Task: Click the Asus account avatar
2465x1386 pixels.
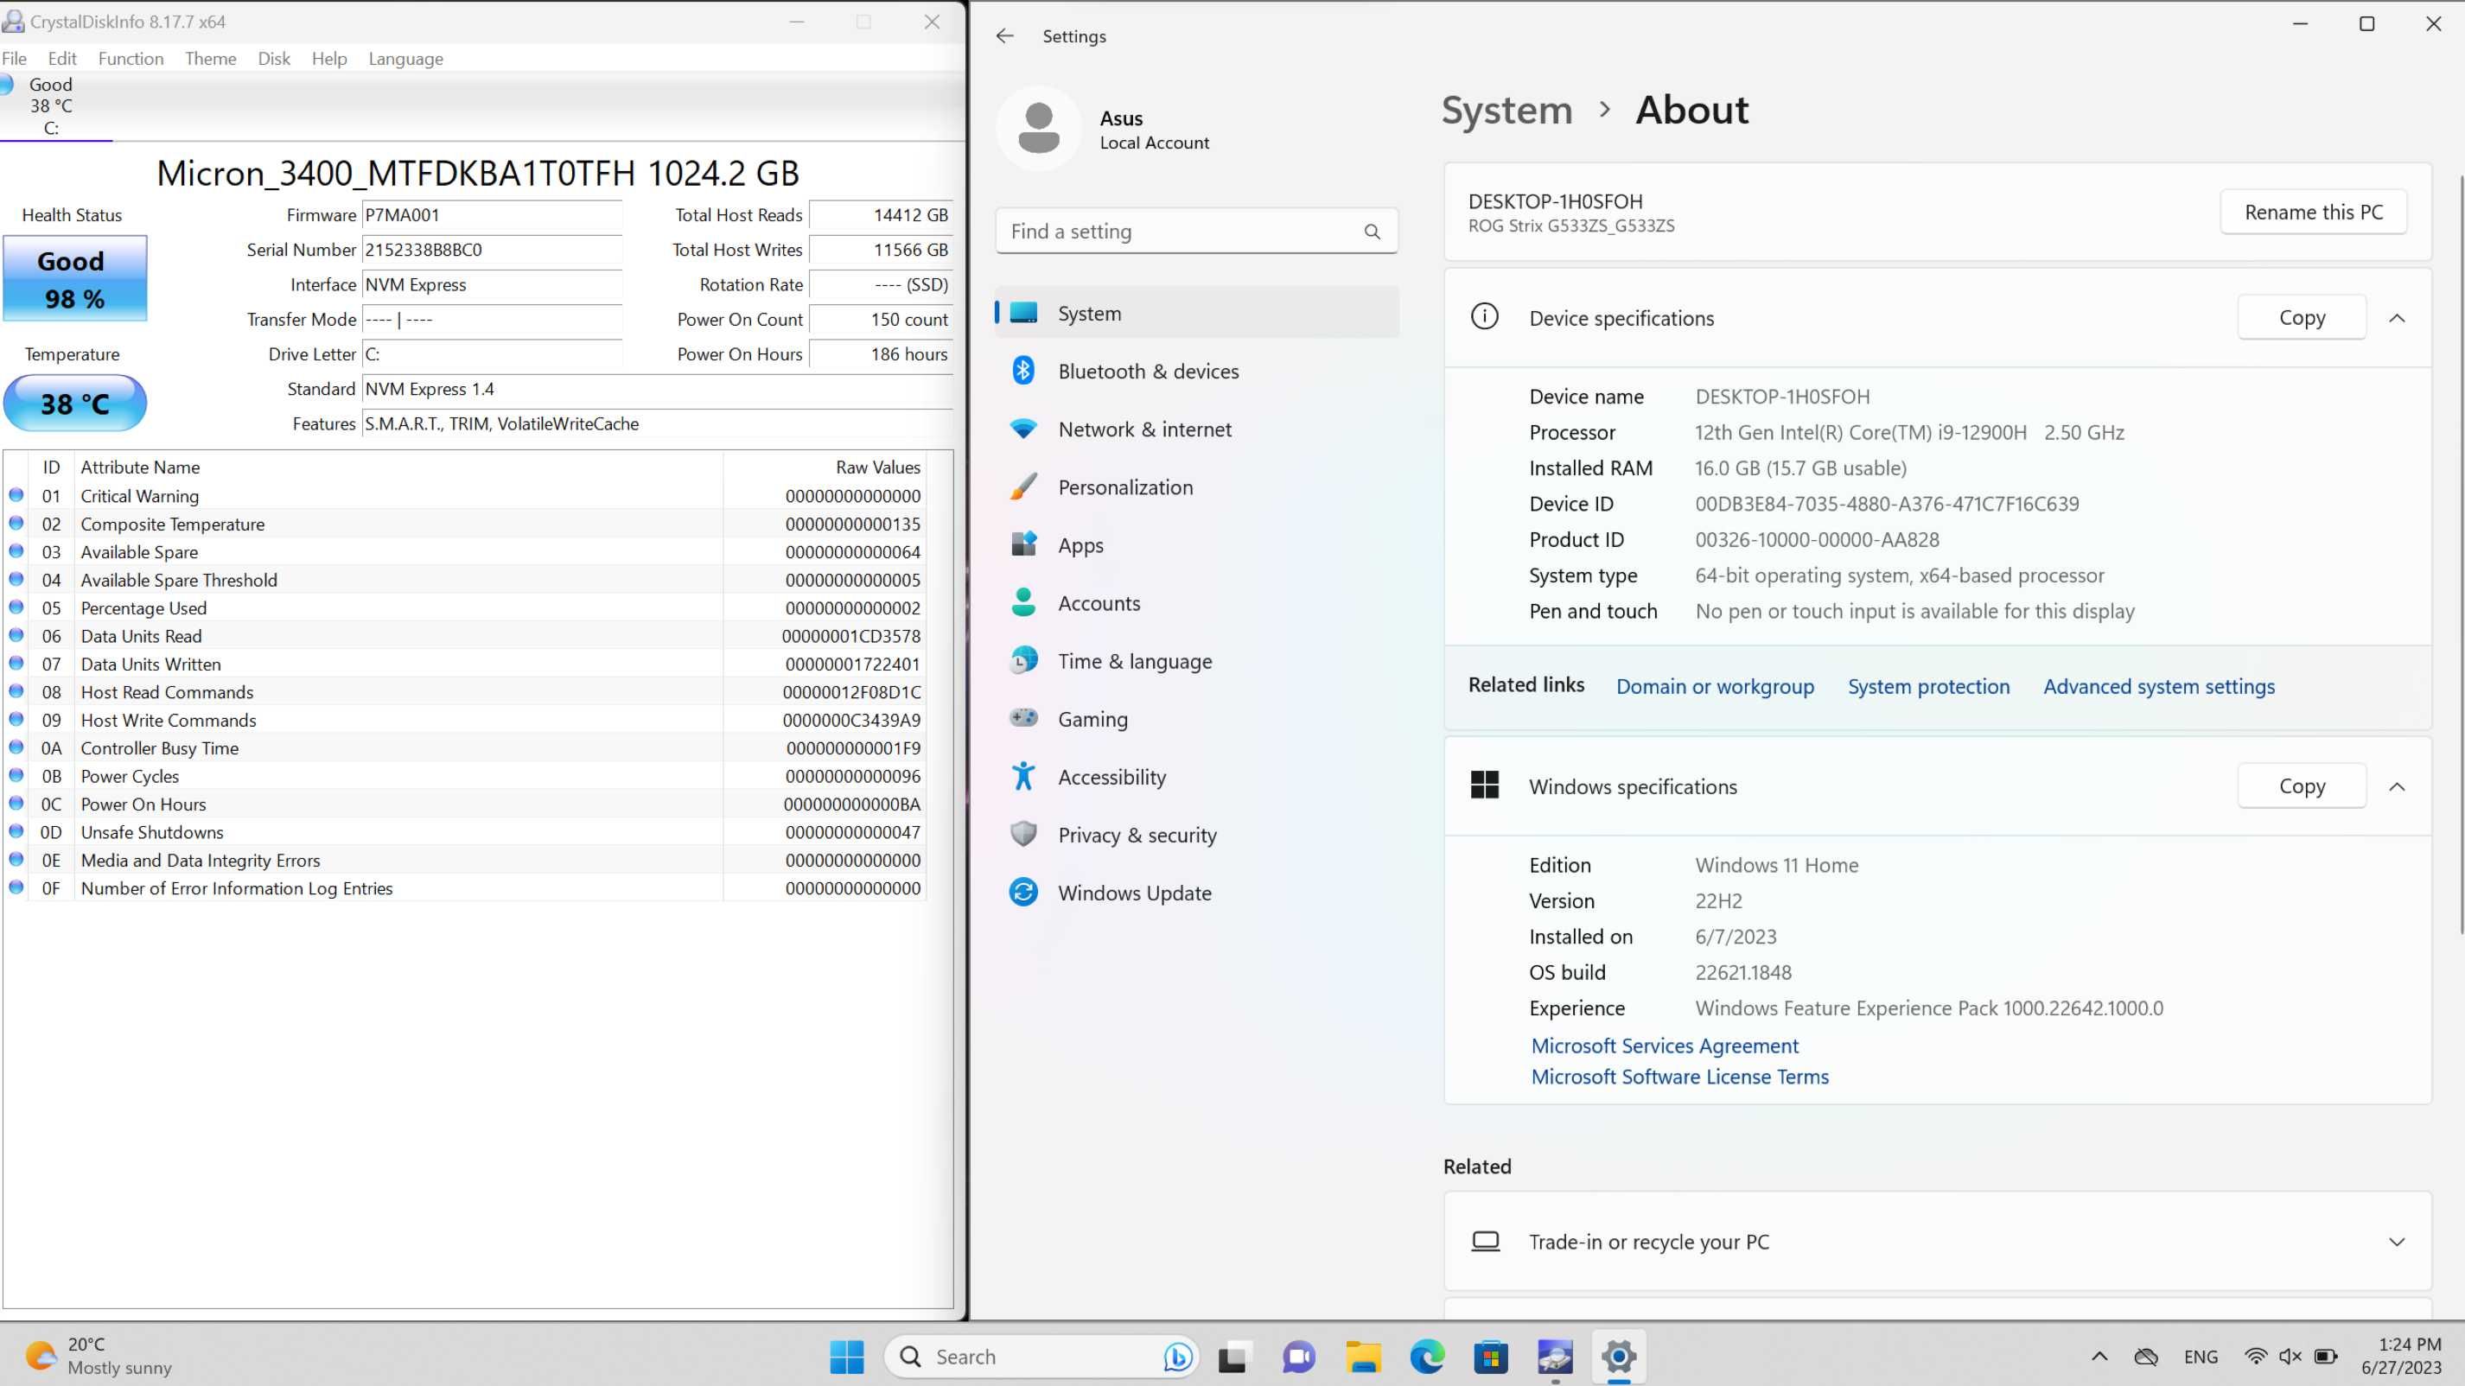Action: (x=1038, y=128)
